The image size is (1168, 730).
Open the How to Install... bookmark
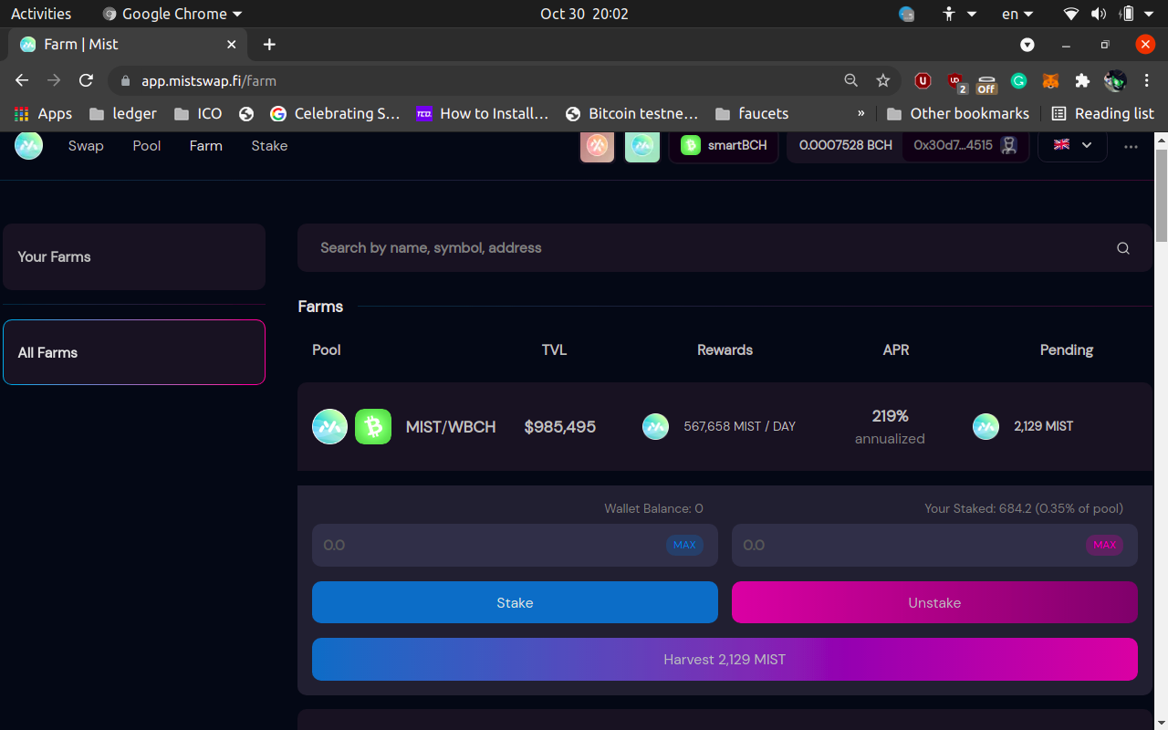(483, 114)
